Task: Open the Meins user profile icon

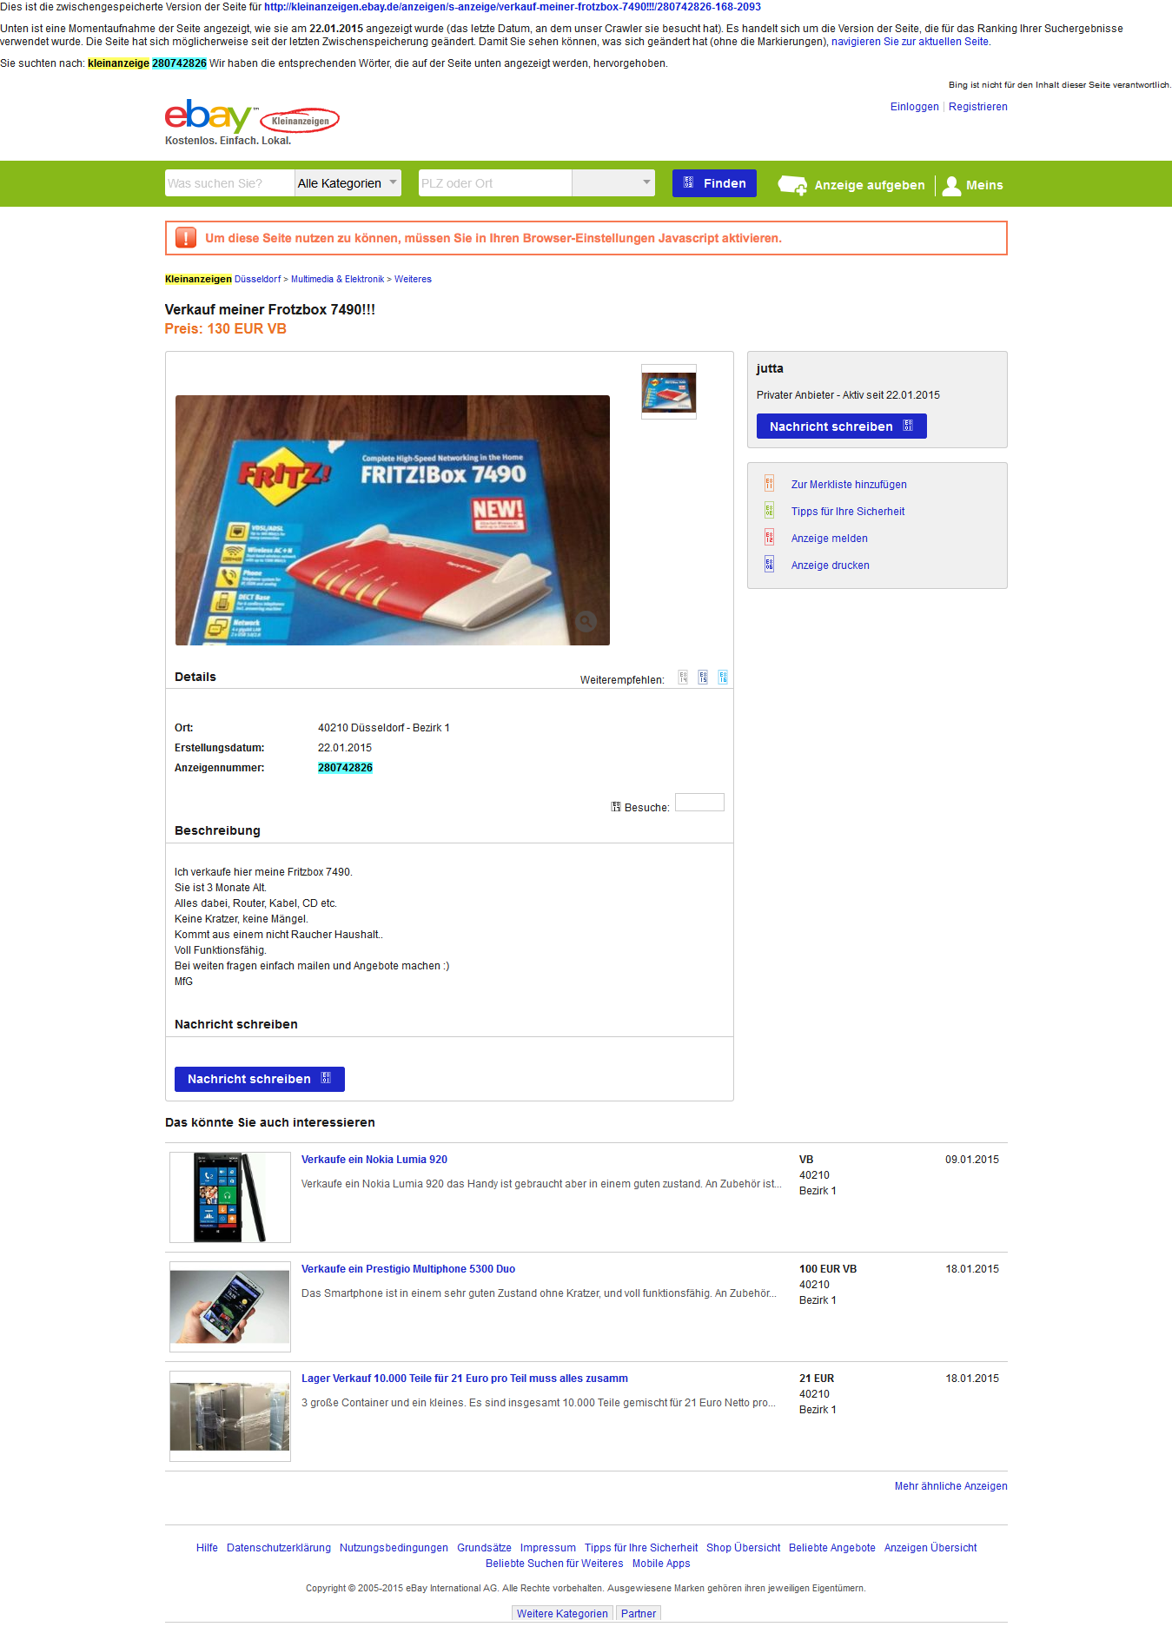Action: tap(951, 185)
